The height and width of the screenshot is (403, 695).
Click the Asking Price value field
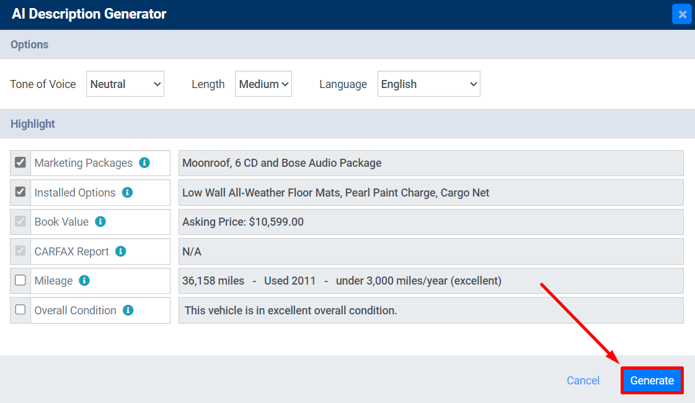click(x=431, y=221)
